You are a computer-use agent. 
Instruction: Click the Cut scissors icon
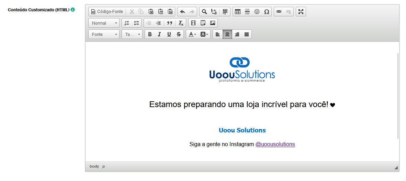pos(132,12)
